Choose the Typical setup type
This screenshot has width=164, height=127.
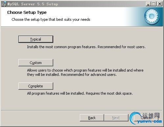(36, 39)
